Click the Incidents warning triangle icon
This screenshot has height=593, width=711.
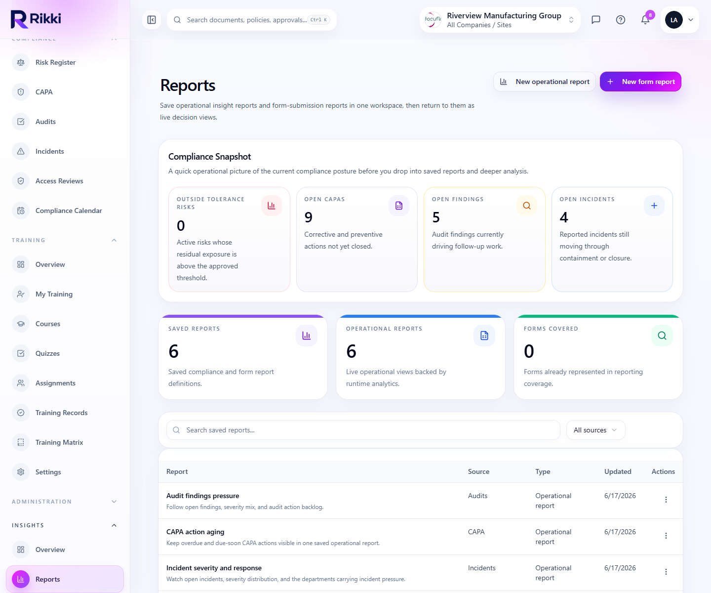21,151
